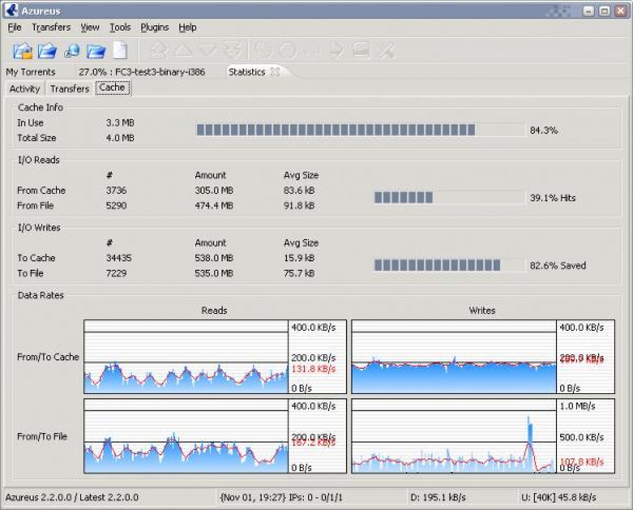Open the File menu

point(15,27)
